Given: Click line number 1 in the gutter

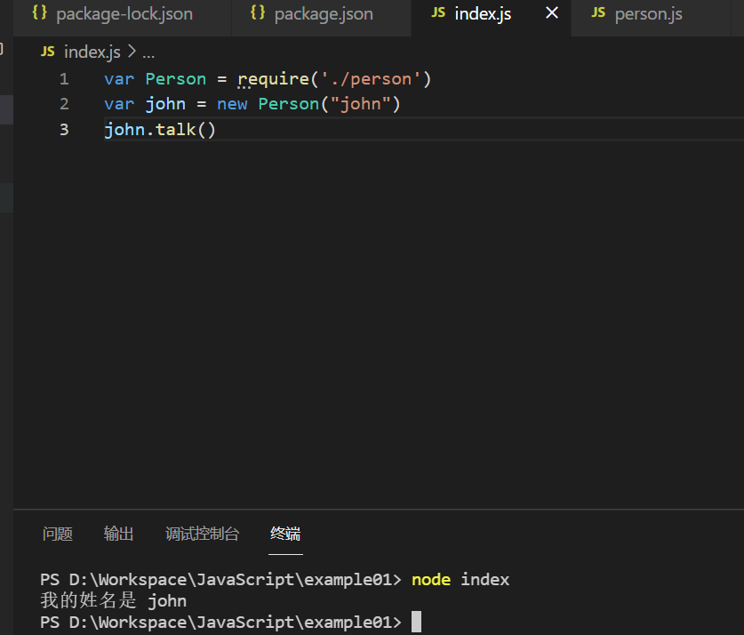Looking at the screenshot, I should coord(64,79).
